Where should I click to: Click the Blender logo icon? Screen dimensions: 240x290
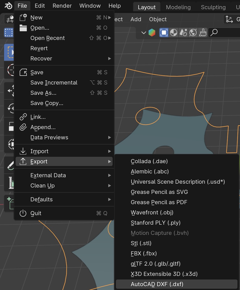pyautogui.click(x=8, y=6)
